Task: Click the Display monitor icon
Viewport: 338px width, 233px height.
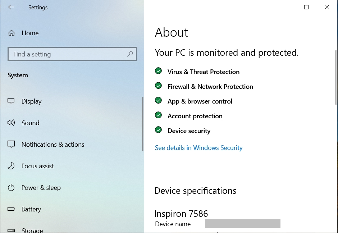Action: 11,101
